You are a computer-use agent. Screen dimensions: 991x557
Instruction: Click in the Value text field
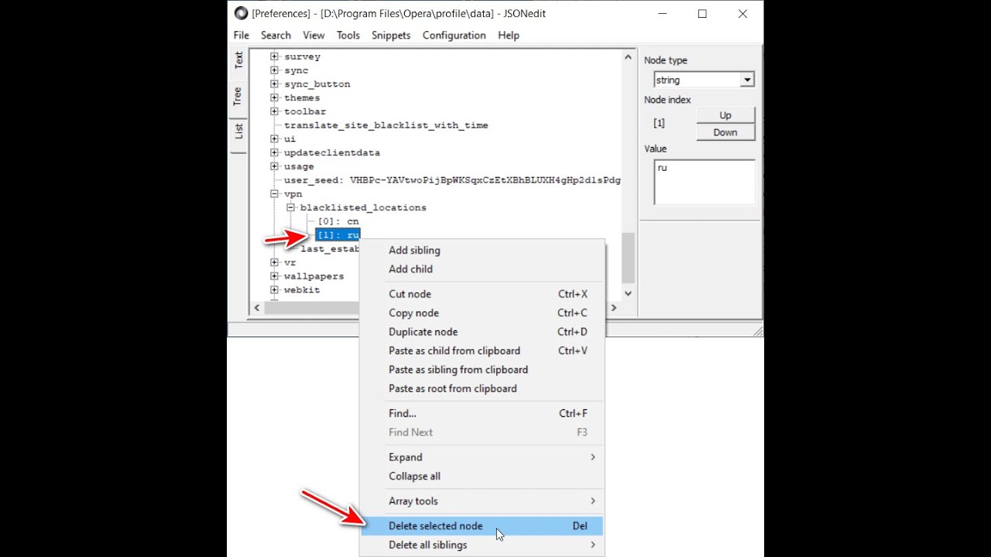click(705, 183)
